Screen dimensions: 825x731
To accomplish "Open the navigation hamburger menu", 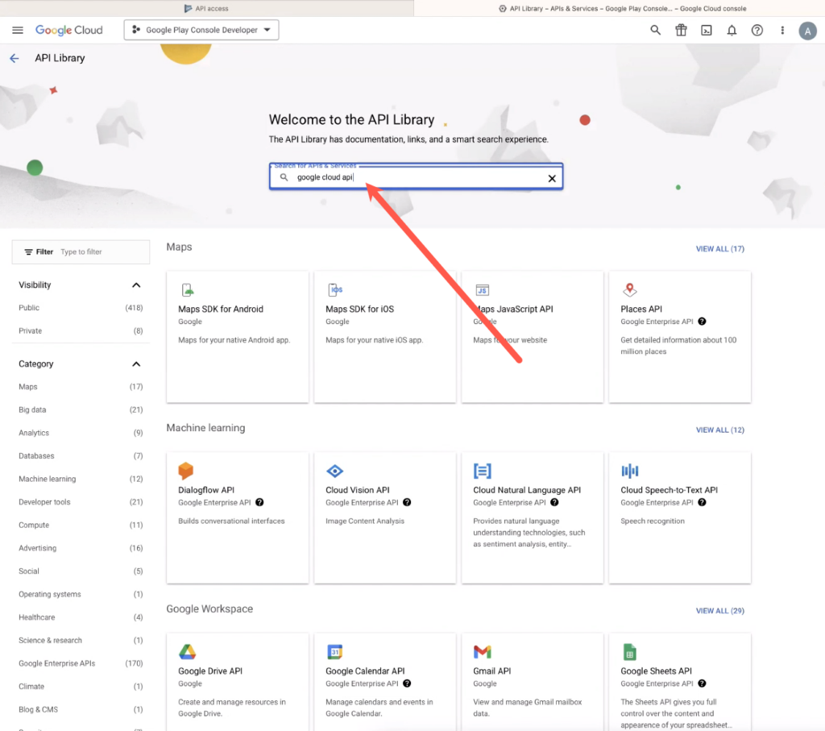I will 18,30.
